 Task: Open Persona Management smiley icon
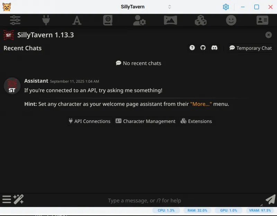click(231, 20)
